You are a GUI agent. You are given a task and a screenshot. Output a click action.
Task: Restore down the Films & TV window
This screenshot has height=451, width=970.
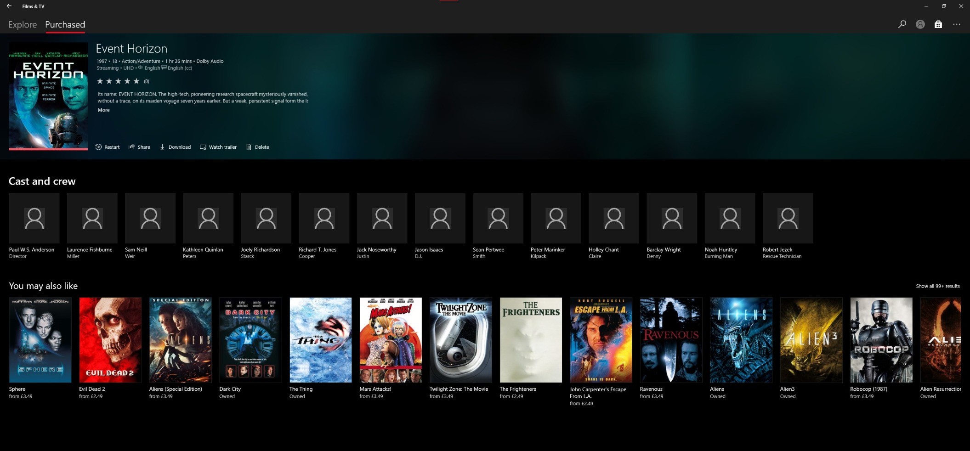(x=944, y=6)
